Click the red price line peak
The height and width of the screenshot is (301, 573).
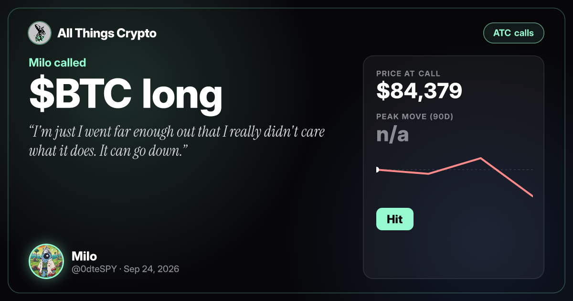pos(480,158)
